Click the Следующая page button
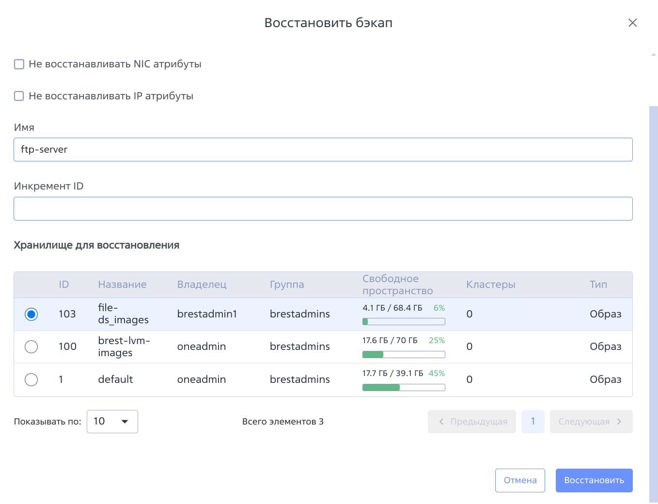Viewport: 658px width, 504px height. coord(591,422)
